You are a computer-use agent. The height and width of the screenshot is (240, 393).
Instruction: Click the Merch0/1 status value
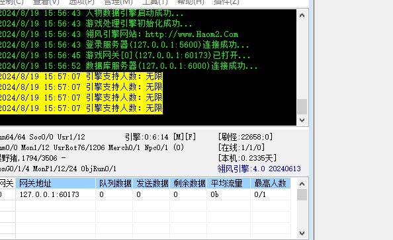pyautogui.click(x=124, y=147)
